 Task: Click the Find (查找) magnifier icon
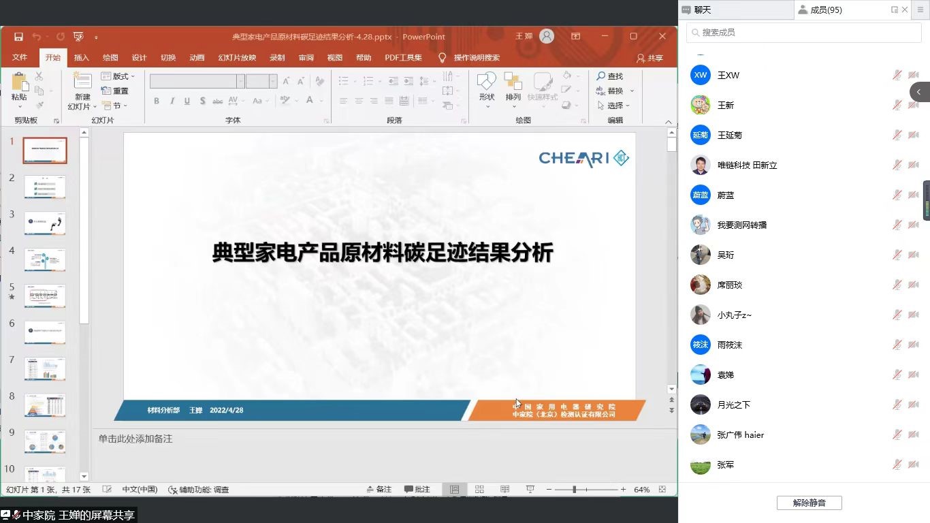[601, 76]
